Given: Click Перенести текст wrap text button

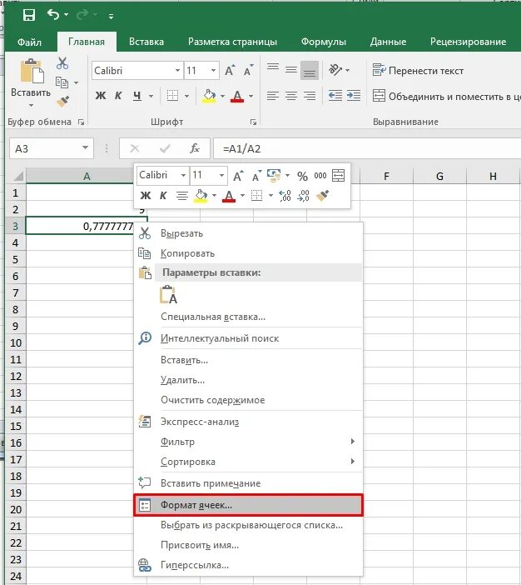Looking at the screenshot, I should 418,71.
